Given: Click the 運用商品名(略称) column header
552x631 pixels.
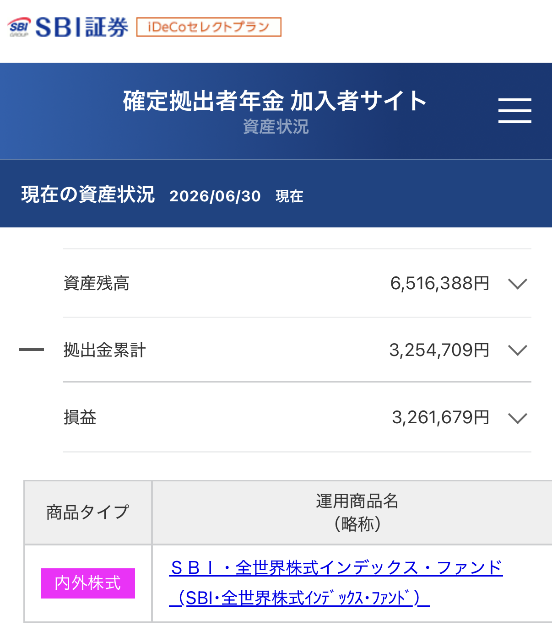Looking at the screenshot, I should 357,512.
